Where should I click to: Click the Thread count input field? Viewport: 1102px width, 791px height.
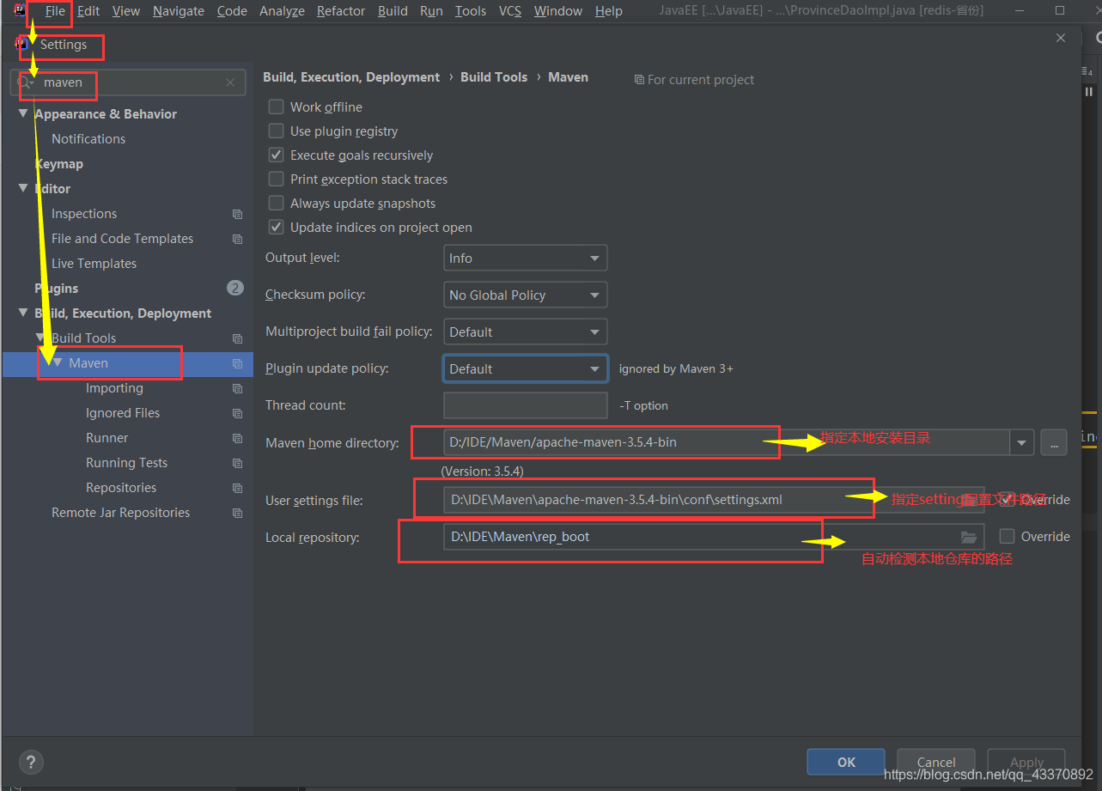click(525, 405)
